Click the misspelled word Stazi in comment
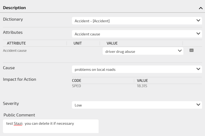 18,124
